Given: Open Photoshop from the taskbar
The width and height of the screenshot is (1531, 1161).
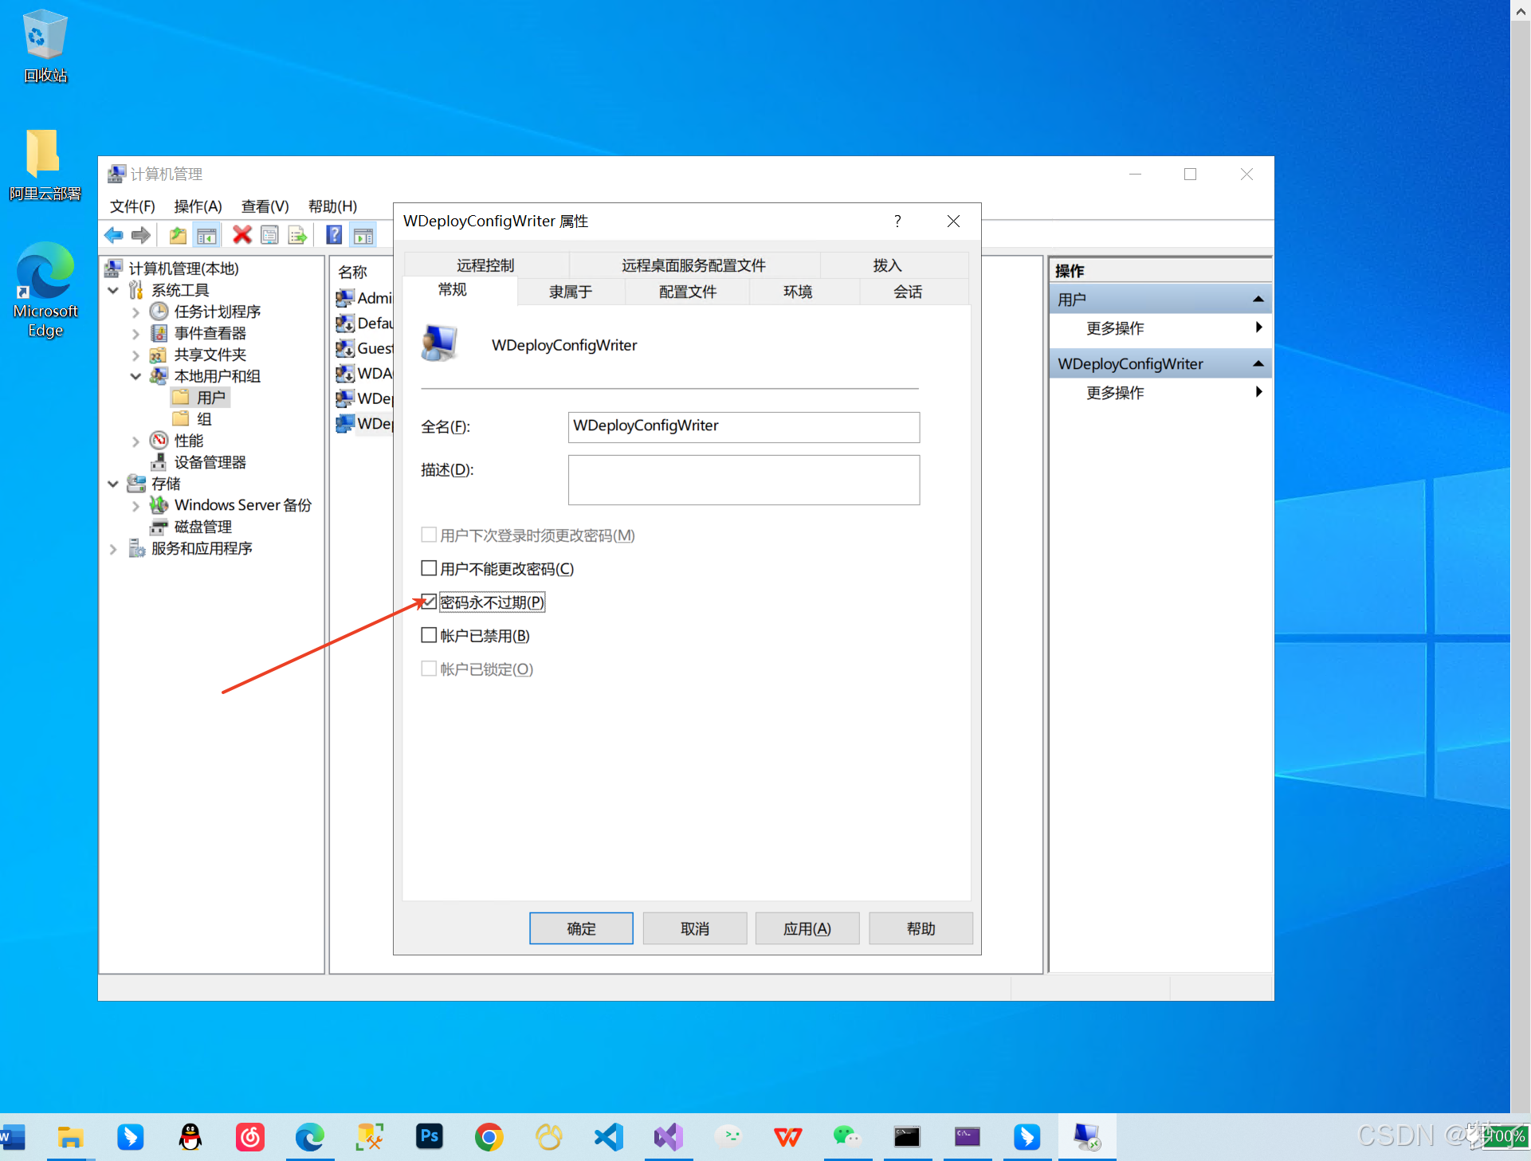Looking at the screenshot, I should (x=430, y=1136).
